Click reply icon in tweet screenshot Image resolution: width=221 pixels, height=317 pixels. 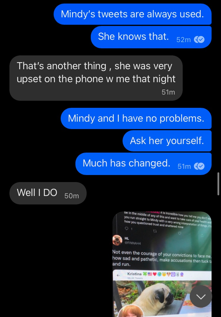coord(127,229)
